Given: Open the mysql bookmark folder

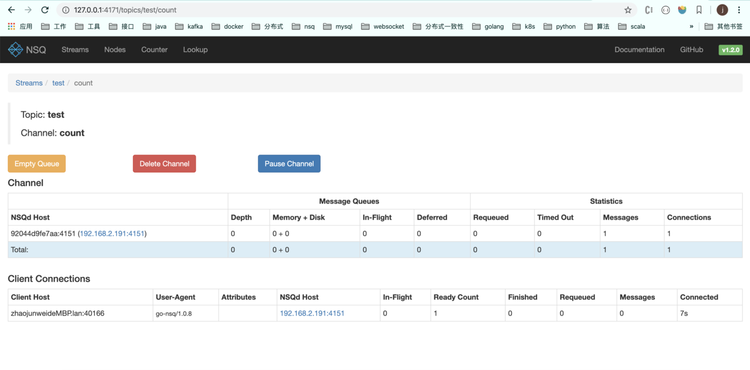Looking at the screenshot, I should click(x=338, y=26).
